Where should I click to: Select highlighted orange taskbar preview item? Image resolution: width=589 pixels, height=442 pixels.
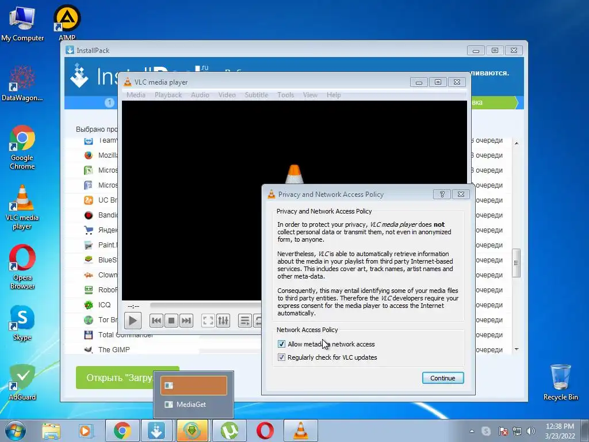coord(193,385)
